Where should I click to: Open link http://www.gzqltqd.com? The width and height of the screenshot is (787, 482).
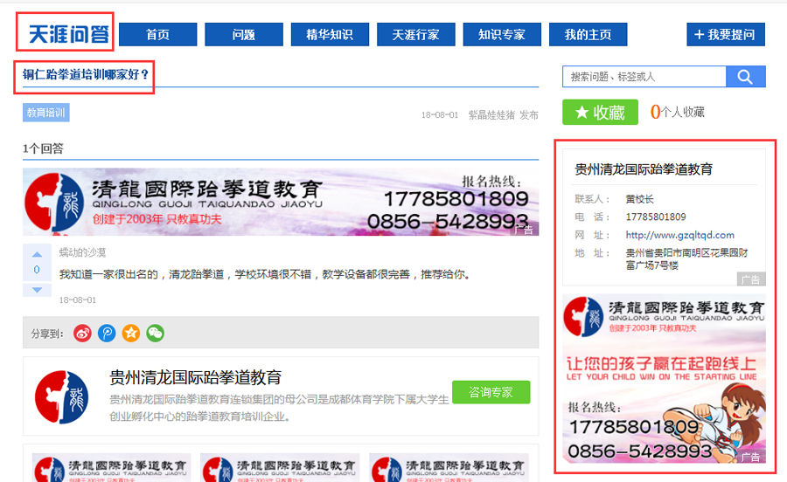tap(679, 235)
